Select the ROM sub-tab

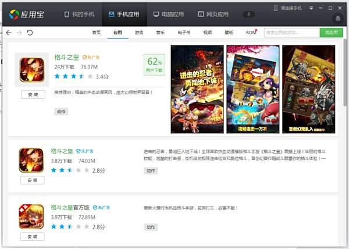[251, 33]
